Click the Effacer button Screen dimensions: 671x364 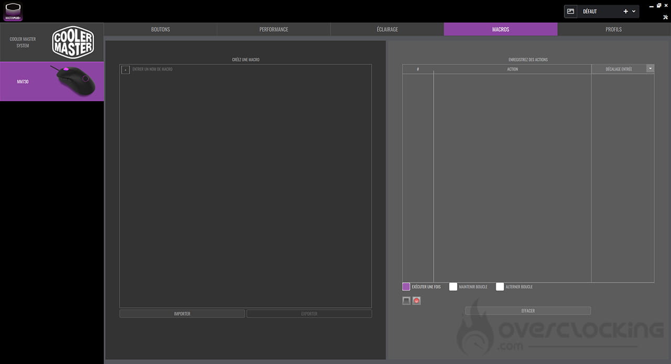coord(528,311)
